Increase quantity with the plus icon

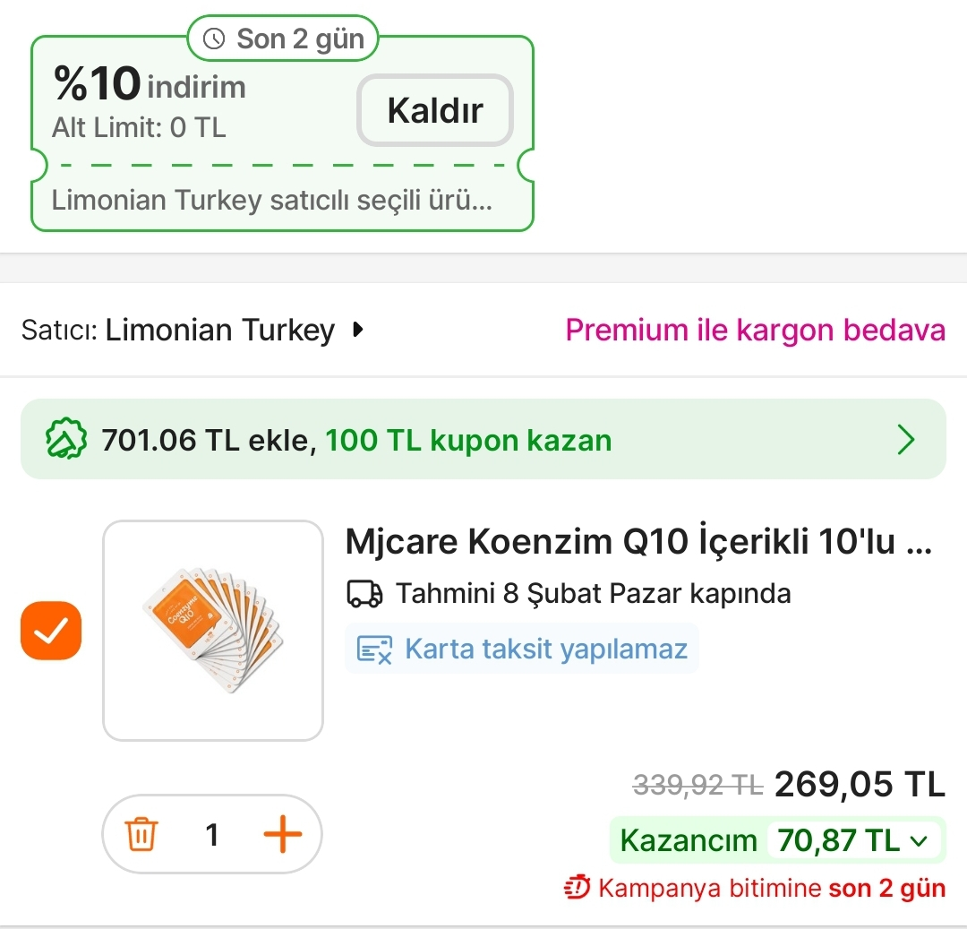tap(283, 835)
